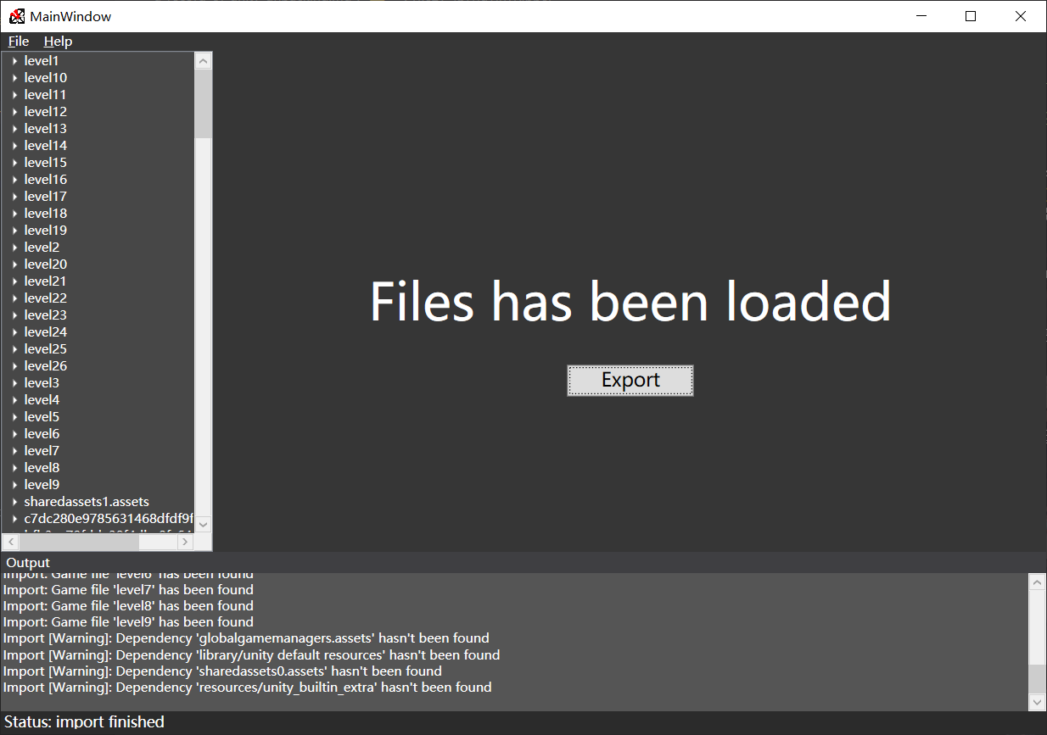Click tree horizontal scroll right arrow
Image resolution: width=1047 pixels, height=735 pixels.
(187, 542)
